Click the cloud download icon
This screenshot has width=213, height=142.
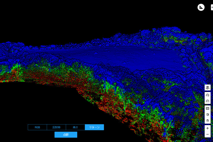(208, 95)
